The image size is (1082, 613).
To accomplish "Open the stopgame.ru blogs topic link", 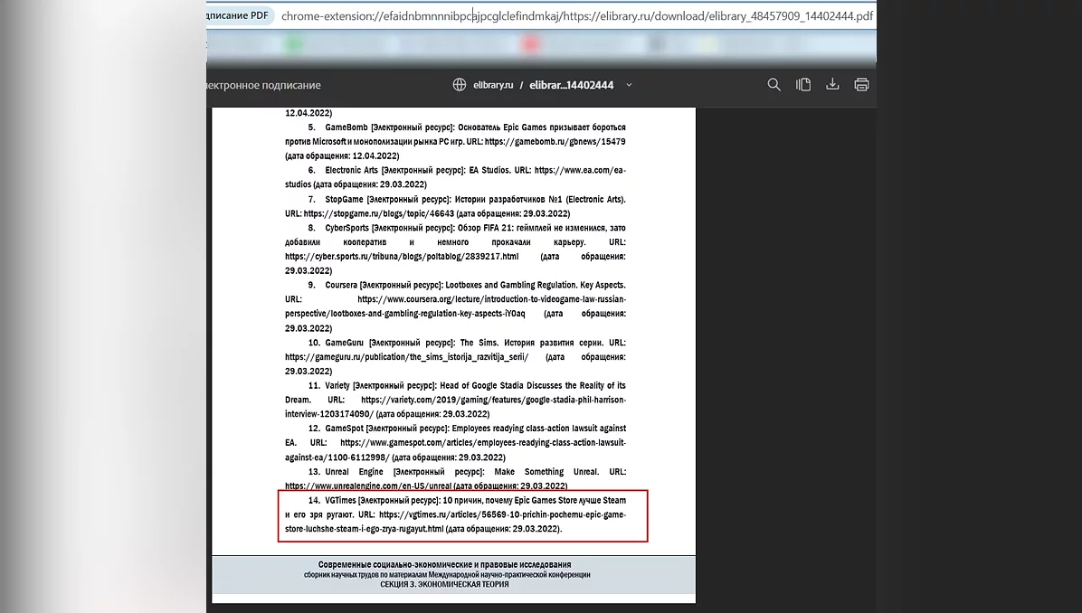I will click(x=379, y=213).
